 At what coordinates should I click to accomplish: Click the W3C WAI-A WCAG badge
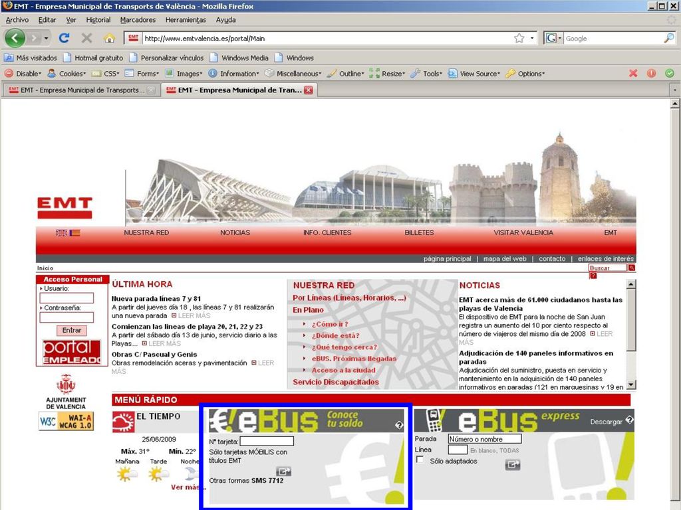[x=66, y=421]
